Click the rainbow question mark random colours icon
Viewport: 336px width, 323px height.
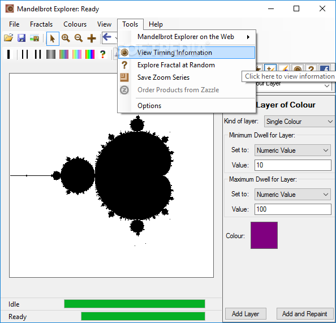coord(103,54)
